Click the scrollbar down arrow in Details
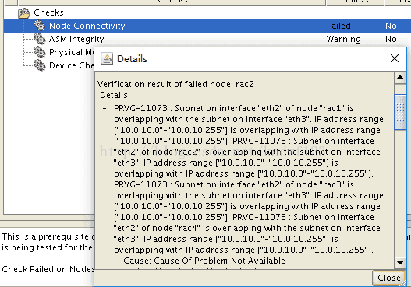Image resolution: width=411 pixels, height=287 pixels. click(400, 263)
